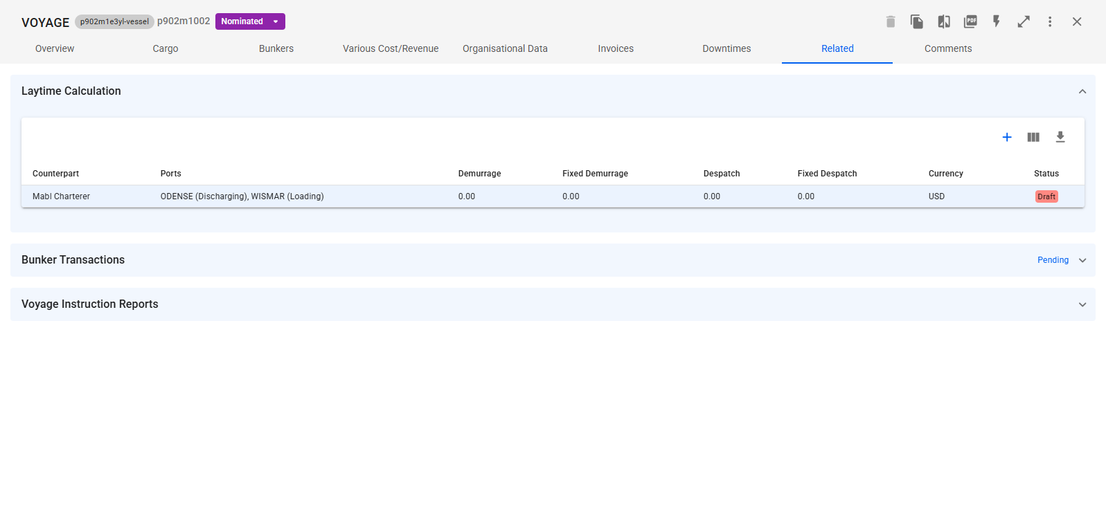Click the p902m1e3yl-vessel chip
The width and height of the screenshot is (1106, 514).
(x=114, y=21)
